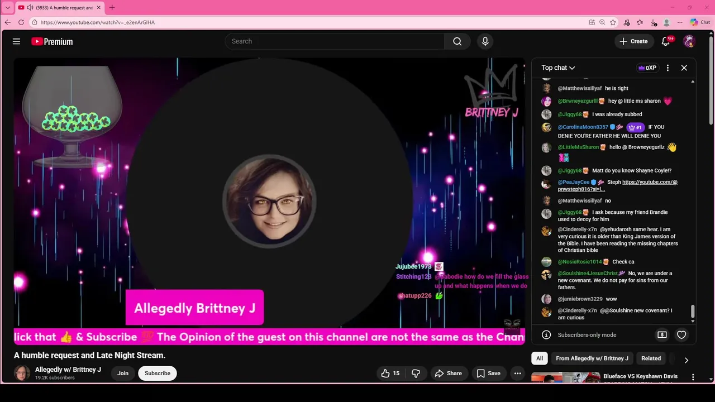Switch to the A humble request tab
This screenshot has width=715, height=402.
[59, 8]
